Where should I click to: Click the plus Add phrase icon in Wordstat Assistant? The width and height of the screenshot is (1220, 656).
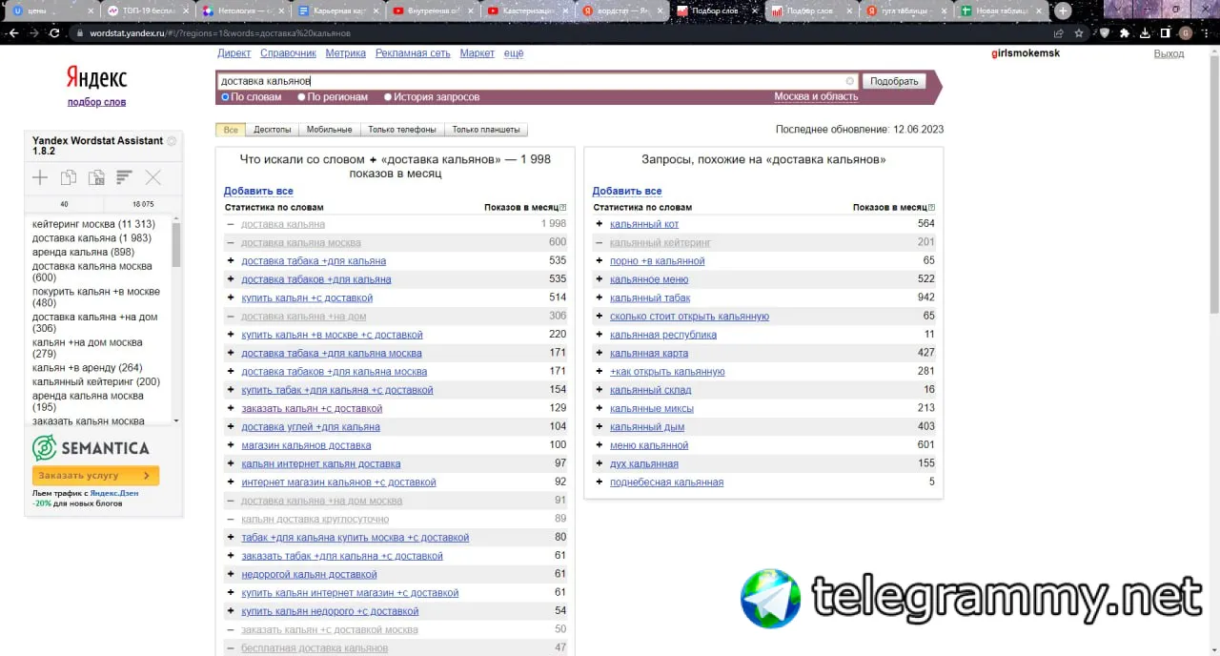point(40,177)
